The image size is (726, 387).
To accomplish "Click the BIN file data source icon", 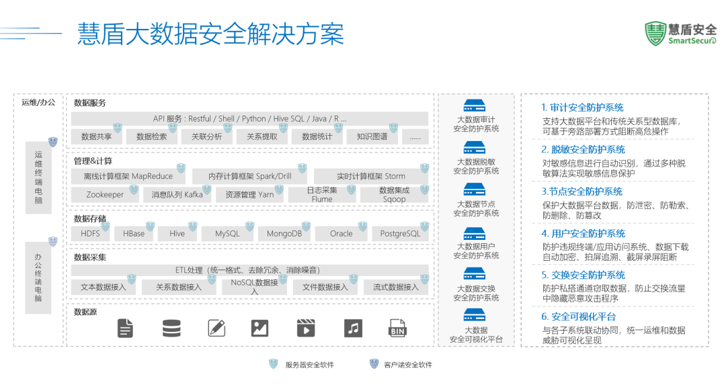I will pyautogui.click(x=398, y=329).
